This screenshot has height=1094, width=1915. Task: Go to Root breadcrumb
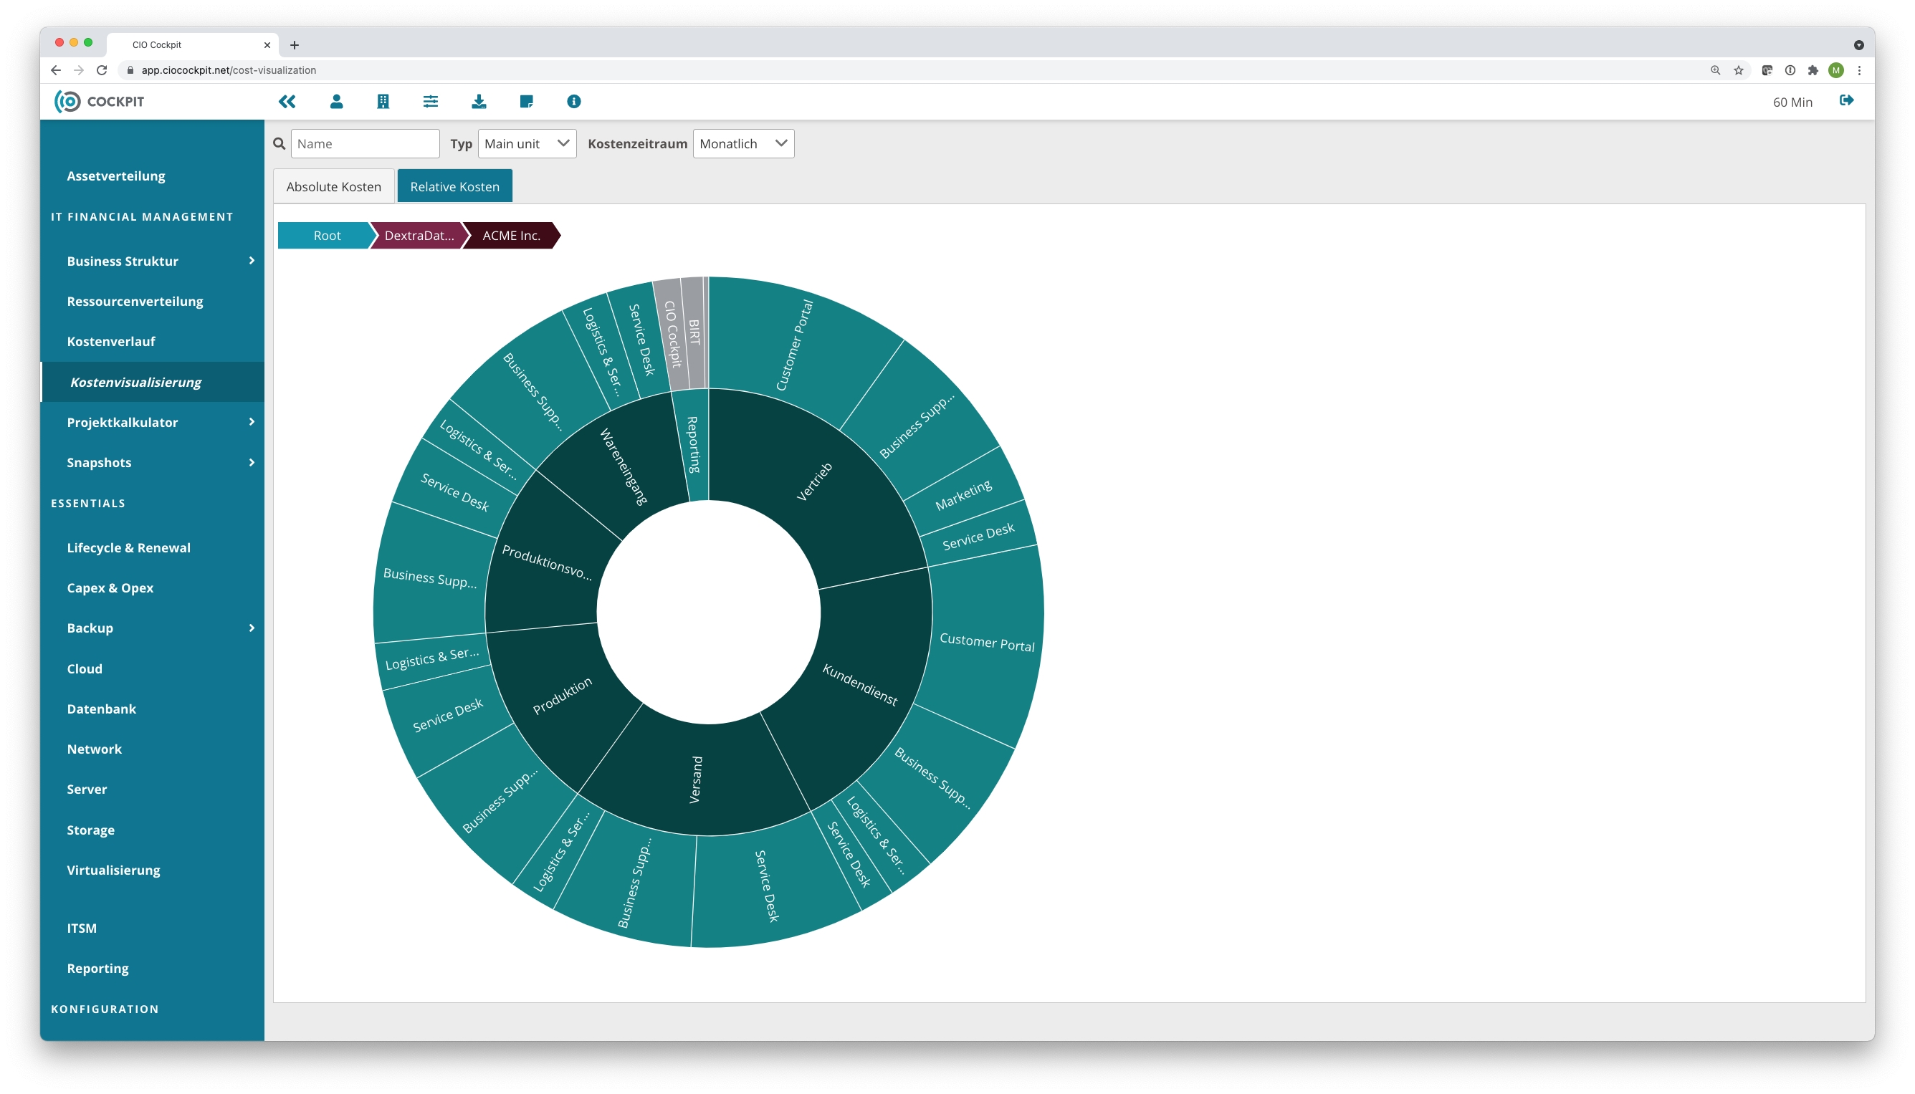(326, 235)
